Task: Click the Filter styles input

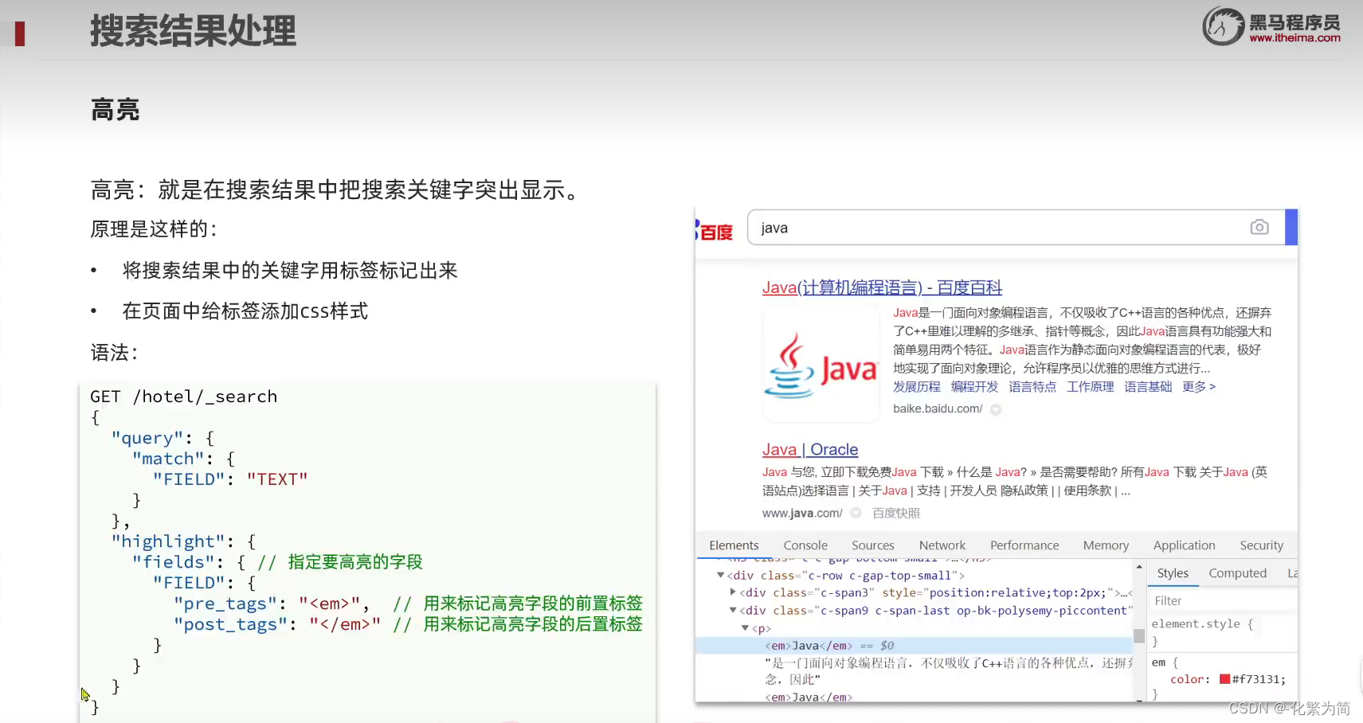Action: (x=1222, y=601)
